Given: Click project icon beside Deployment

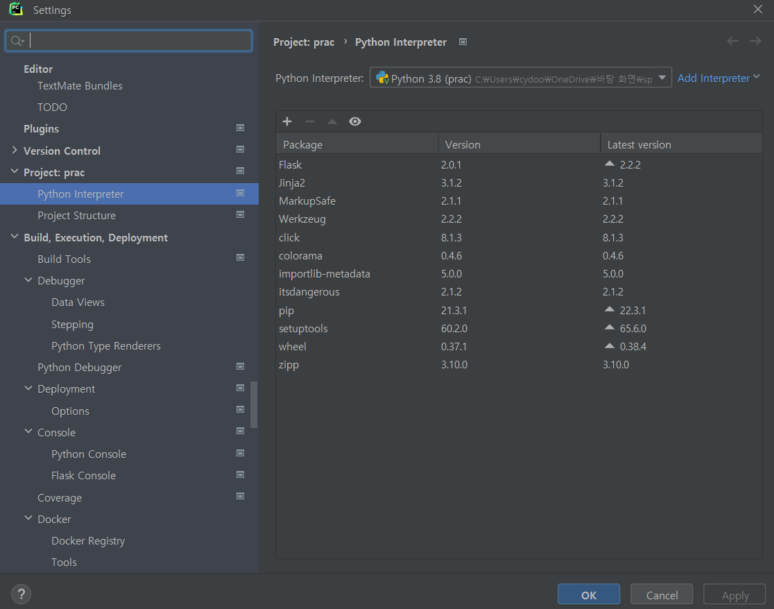Looking at the screenshot, I should [241, 388].
